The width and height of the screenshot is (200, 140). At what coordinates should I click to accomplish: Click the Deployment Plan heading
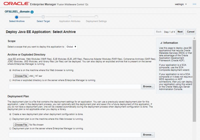18,96
